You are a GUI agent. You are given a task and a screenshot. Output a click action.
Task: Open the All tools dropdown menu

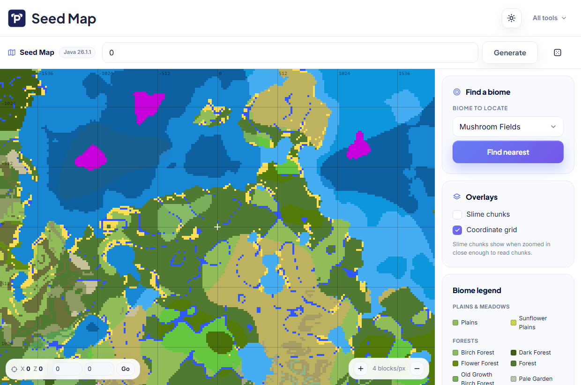click(549, 18)
